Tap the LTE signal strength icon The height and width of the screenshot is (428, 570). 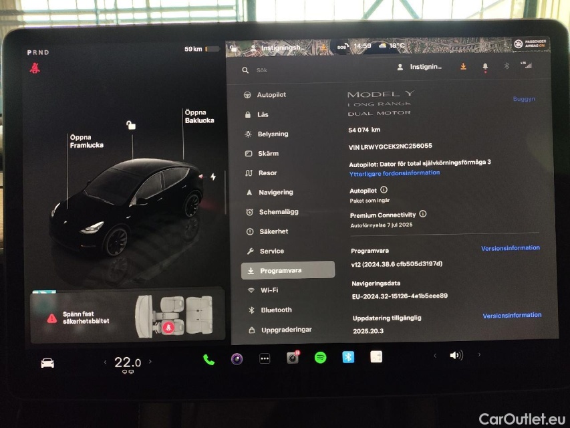pyautogui.click(x=526, y=65)
